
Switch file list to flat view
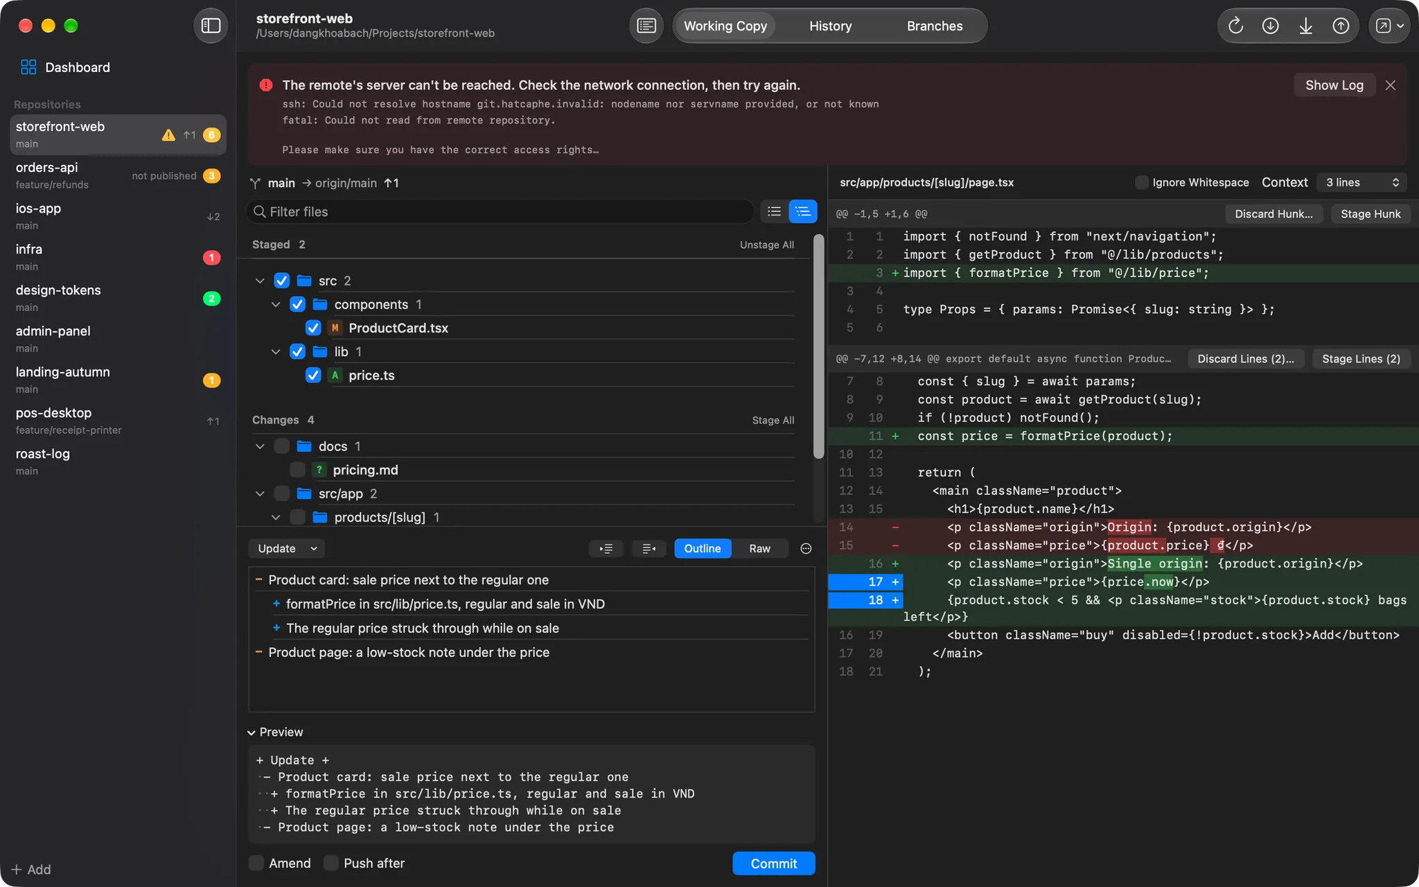pyautogui.click(x=775, y=211)
